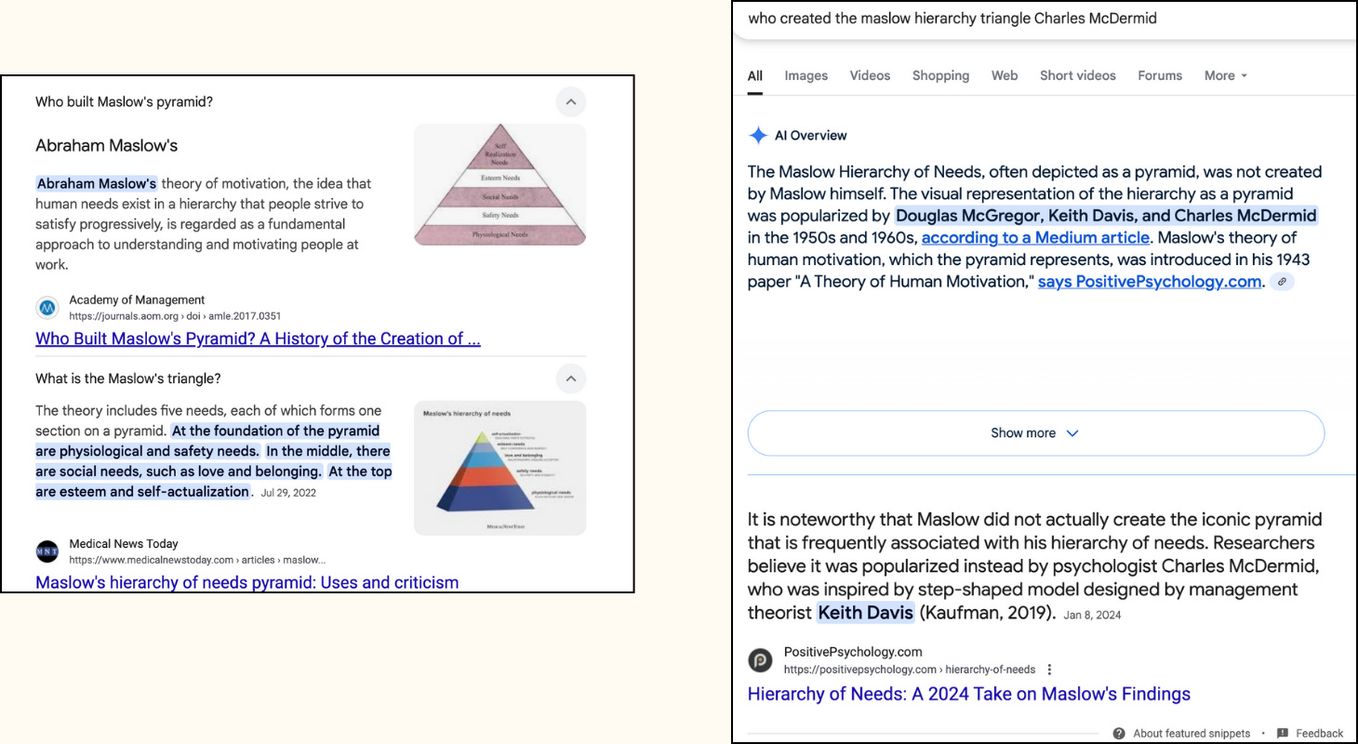Switch to the Videos tab
The image size is (1358, 744).
(870, 75)
